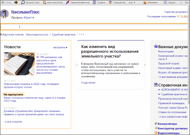Image resolution: width=190 pixels, height=135 pixels.
Task: Open Трудовой кодекс
Action: (169, 63)
